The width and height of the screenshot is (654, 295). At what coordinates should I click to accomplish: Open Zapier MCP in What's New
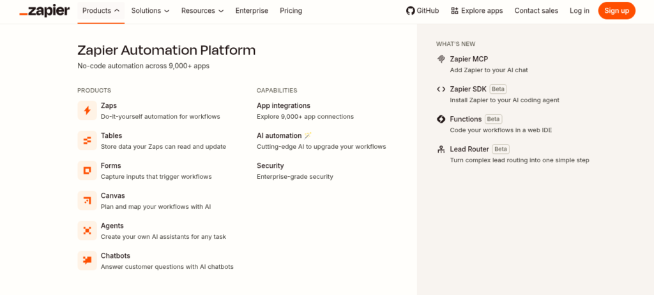(469, 59)
